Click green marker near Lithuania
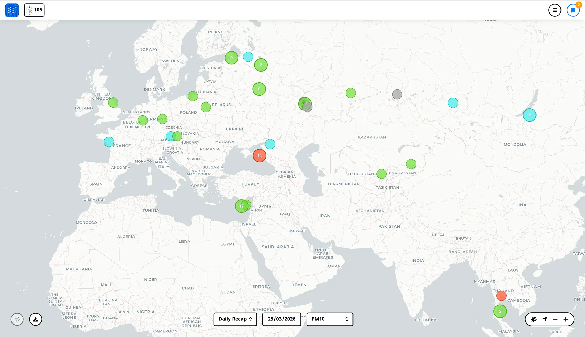The image size is (585, 337). [193, 96]
